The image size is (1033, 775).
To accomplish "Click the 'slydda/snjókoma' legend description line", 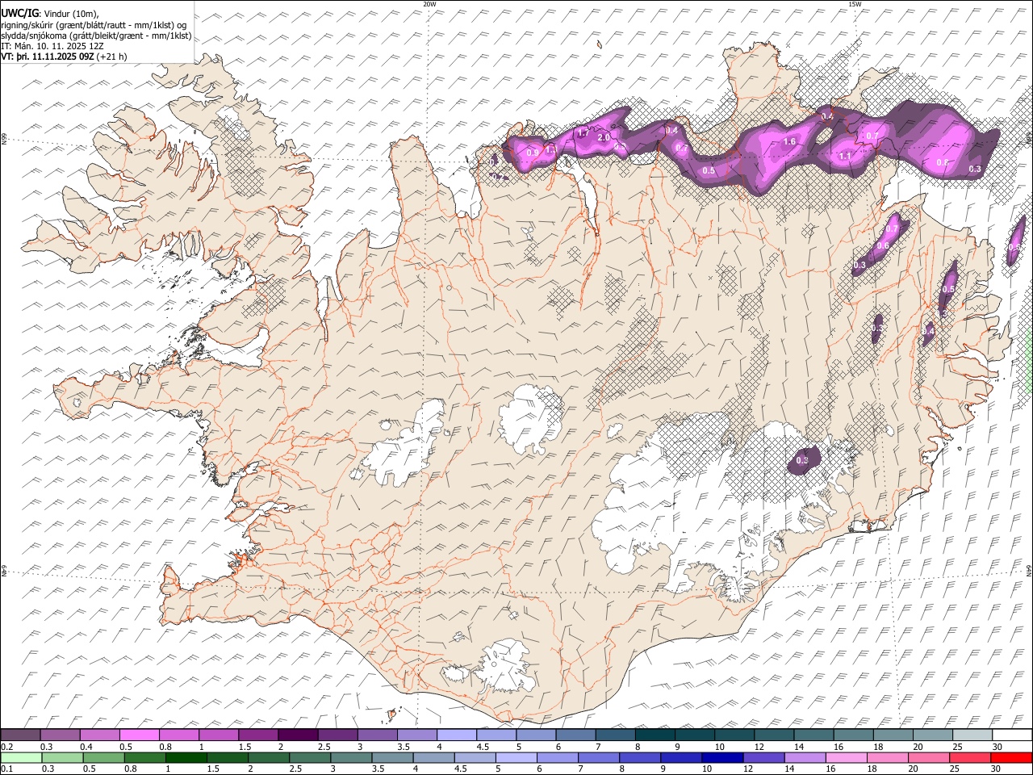I will 96,36.
